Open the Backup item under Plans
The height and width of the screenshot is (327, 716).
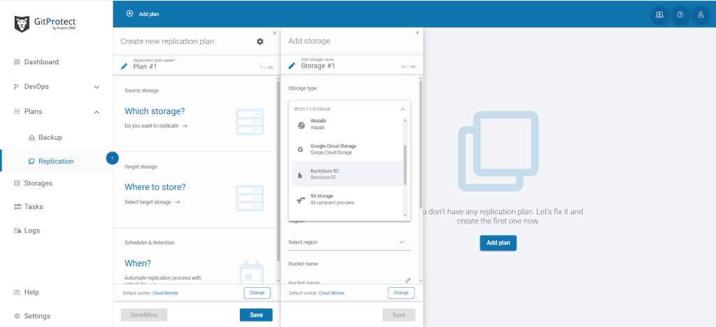pyautogui.click(x=50, y=138)
